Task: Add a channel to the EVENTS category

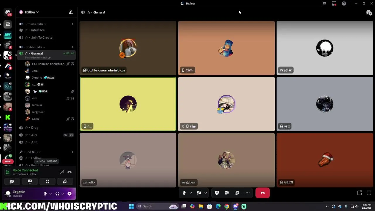Action: pyautogui.click(x=72, y=152)
